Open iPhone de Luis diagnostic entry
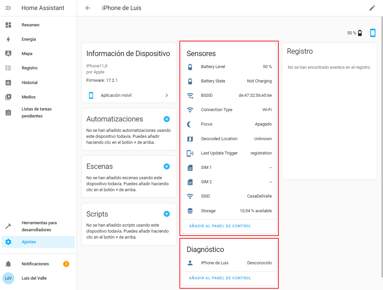Screen dimensions: 383x290 229,263
